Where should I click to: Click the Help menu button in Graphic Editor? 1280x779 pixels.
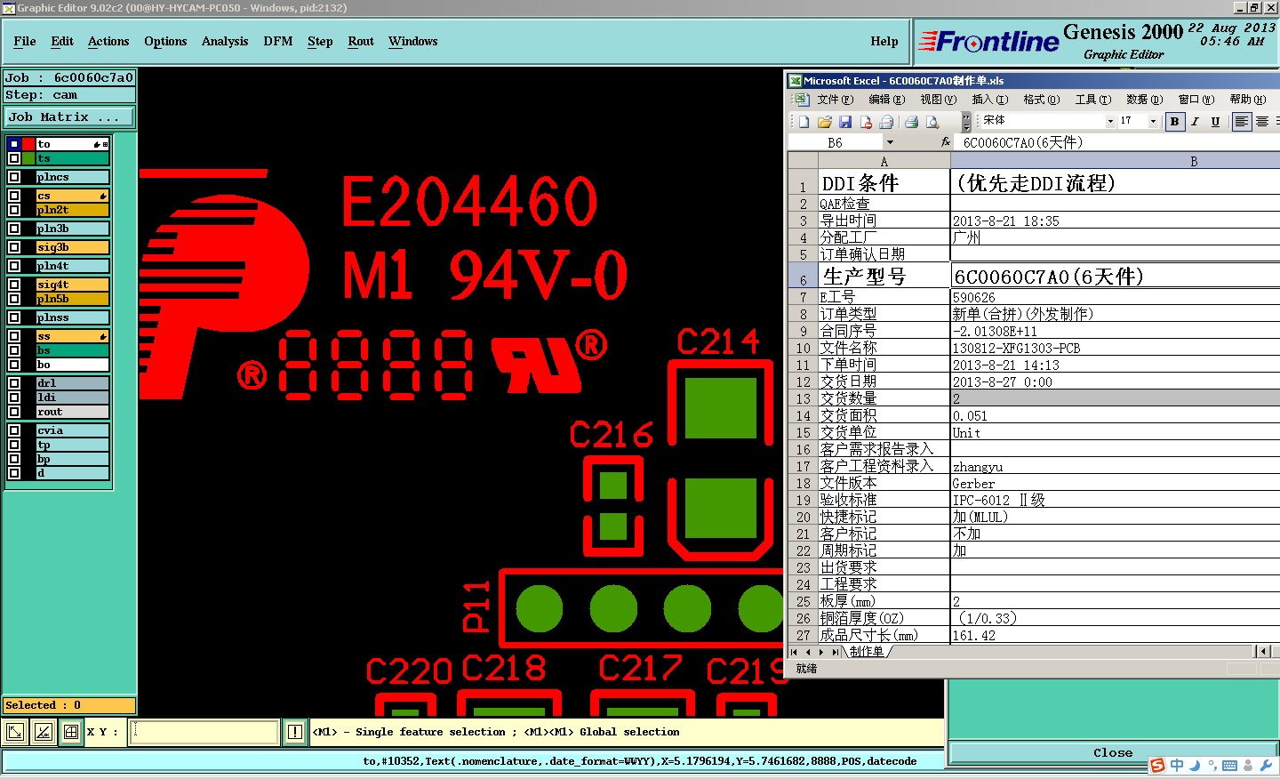tap(884, 41)
